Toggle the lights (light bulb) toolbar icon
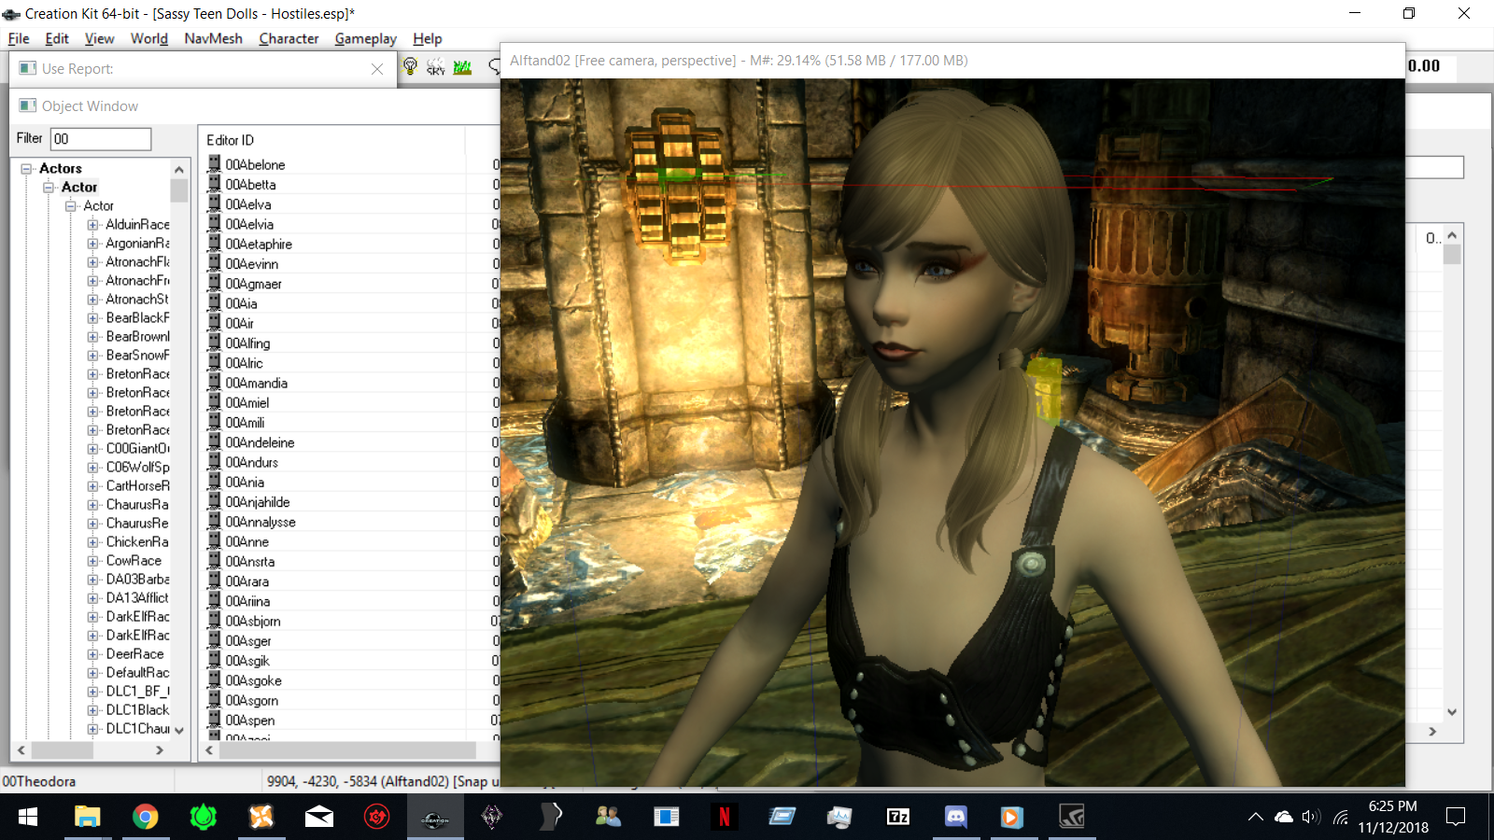Screen dimensions: 1494x840 point(410,66)
